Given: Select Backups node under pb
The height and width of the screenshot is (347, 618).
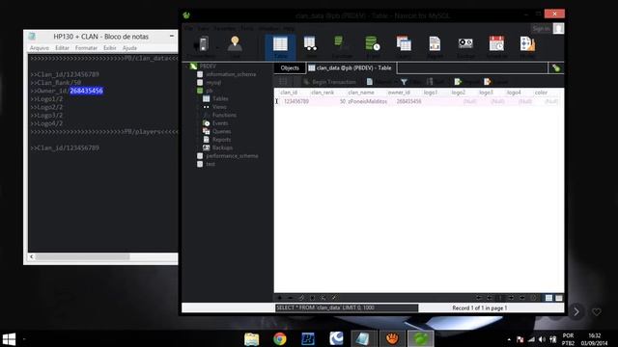Looking at the screenshot, I should (x=218, y=147).
